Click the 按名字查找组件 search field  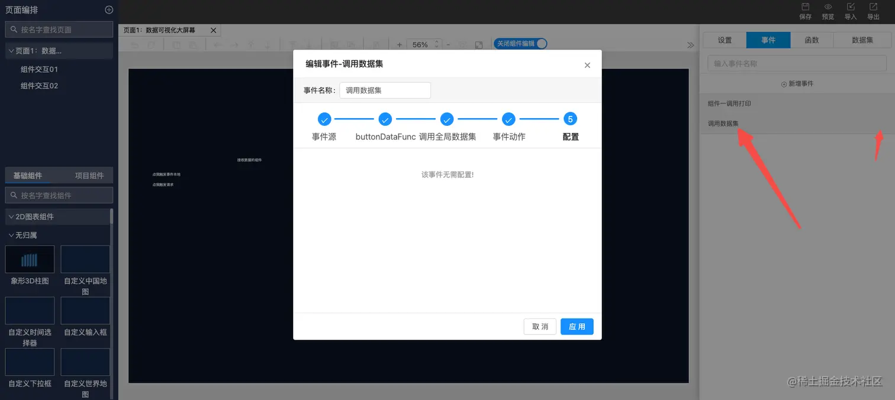[59, 195]
